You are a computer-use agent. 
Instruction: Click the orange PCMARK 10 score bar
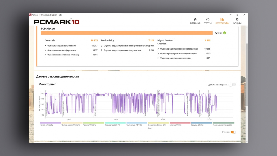(x=127, y=33)
